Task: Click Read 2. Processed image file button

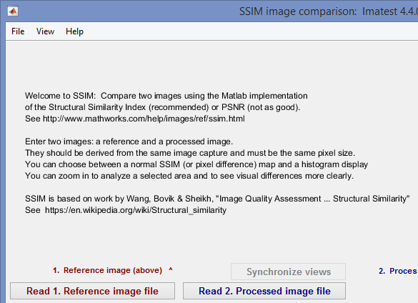Action: [264, 291]
